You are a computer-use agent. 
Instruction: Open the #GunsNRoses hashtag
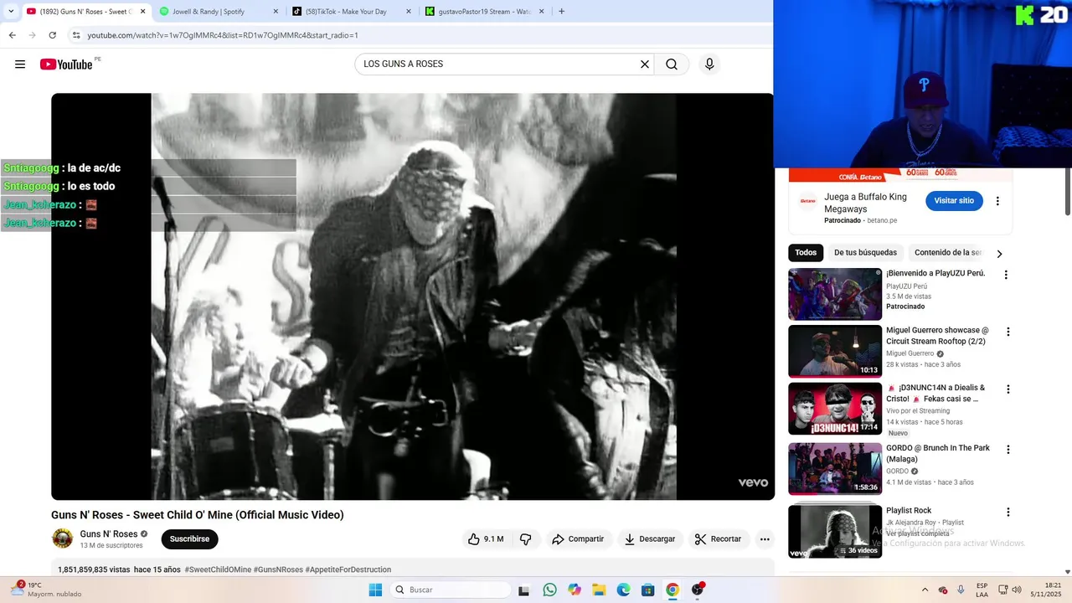[278, 569]
